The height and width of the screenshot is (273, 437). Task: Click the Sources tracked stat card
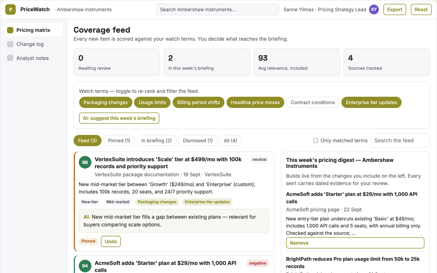[x=387, y=62]
